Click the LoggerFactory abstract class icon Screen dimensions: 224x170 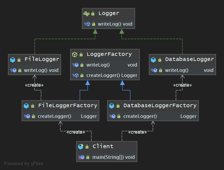click(x=75, y=55)
